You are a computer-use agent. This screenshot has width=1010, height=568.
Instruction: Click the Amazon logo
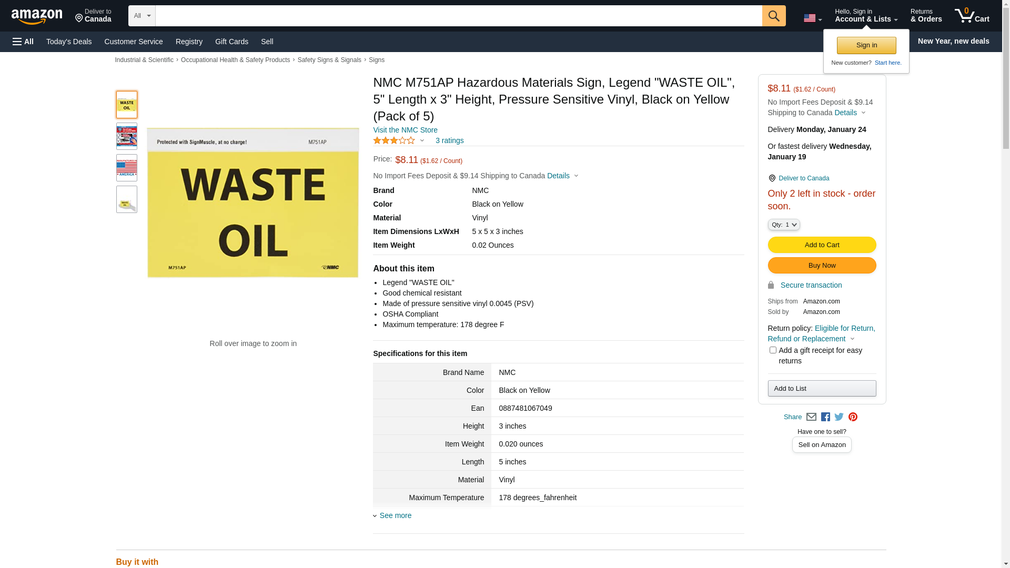(37, 16)
